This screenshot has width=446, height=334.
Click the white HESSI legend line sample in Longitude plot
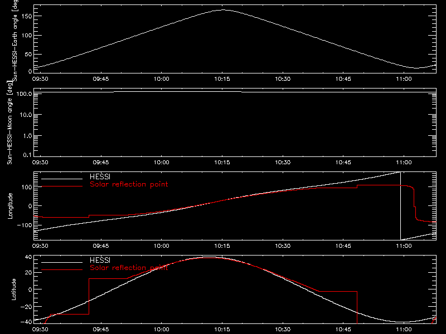point(62,179)
